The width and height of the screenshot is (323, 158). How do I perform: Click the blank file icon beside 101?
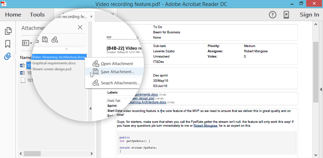point(23,80)
